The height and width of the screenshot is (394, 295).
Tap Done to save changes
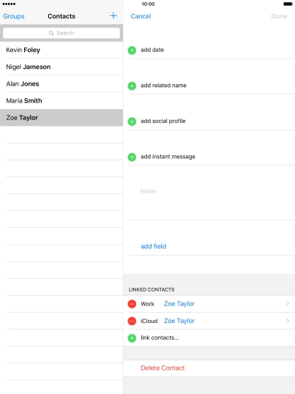click(279, 16)
